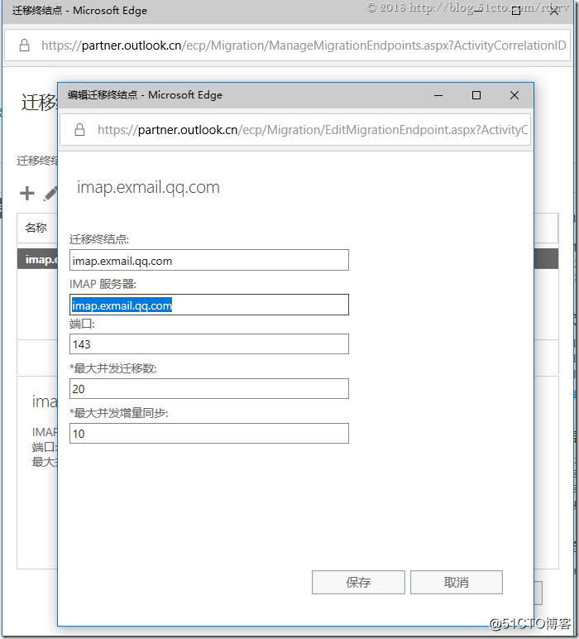Click the ManageMigrationEndpoints URL in the background window
The image size is (579, 639).
[304, 46]
